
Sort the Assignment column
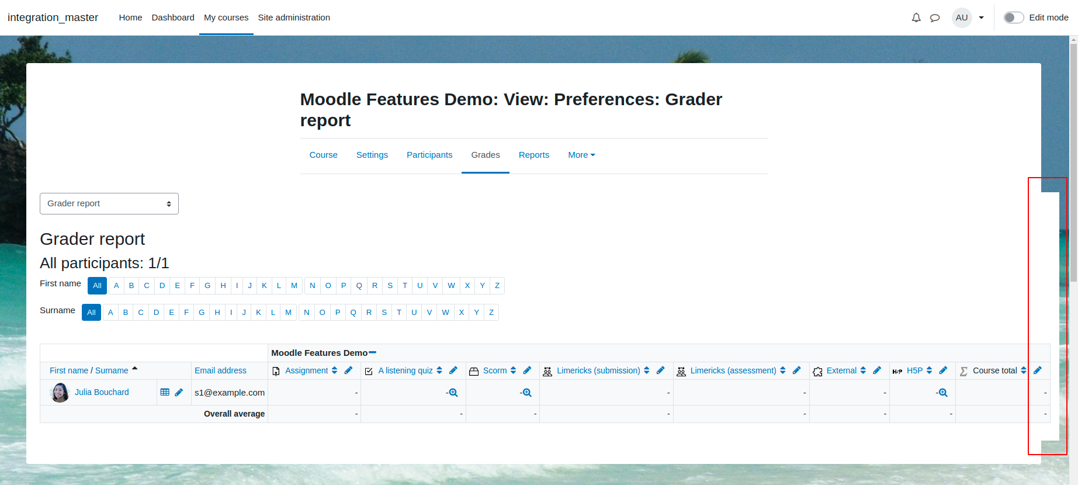[335, 370]
